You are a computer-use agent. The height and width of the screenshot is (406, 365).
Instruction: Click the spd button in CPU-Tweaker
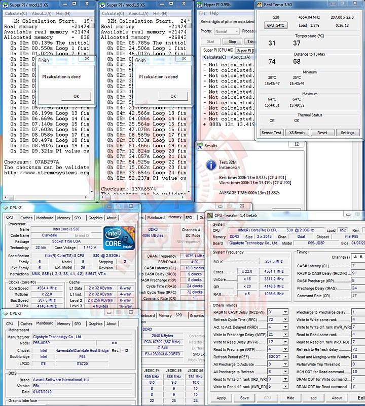coord(313,398)
